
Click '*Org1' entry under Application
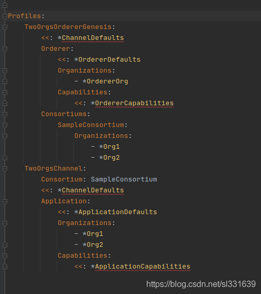[93, 233]
